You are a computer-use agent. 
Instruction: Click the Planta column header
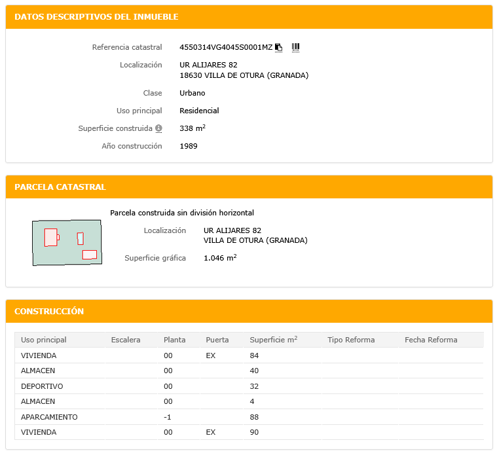click(x=175, y=340)
